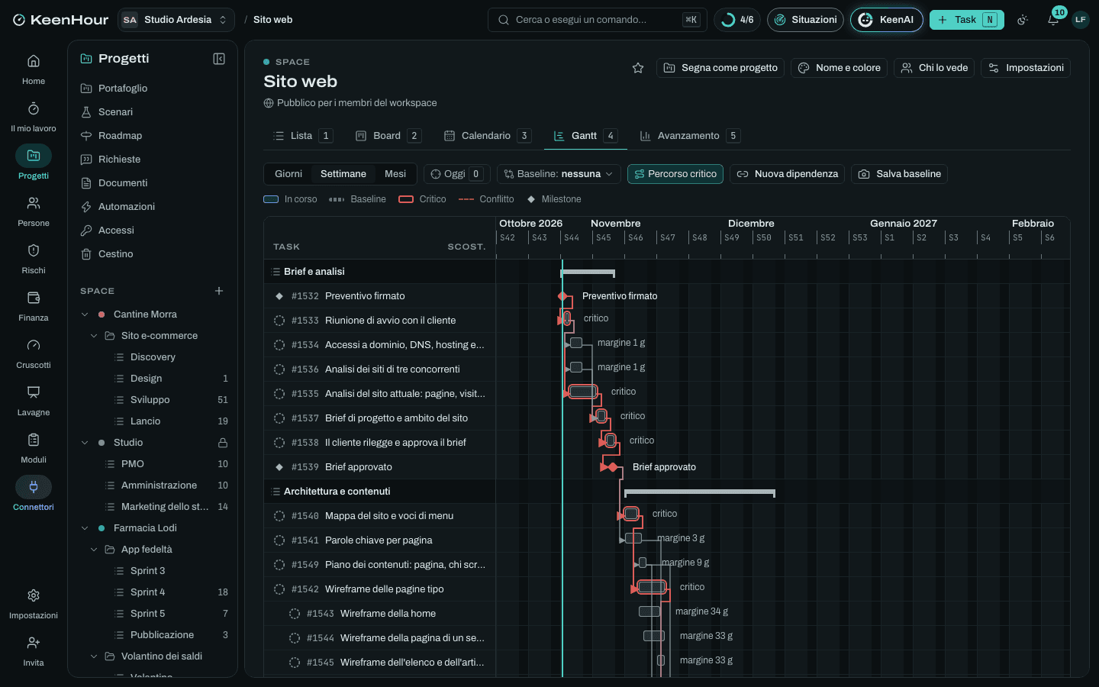
Task: Open the Lavagne whiteboard icon
Action: [34, 392]
